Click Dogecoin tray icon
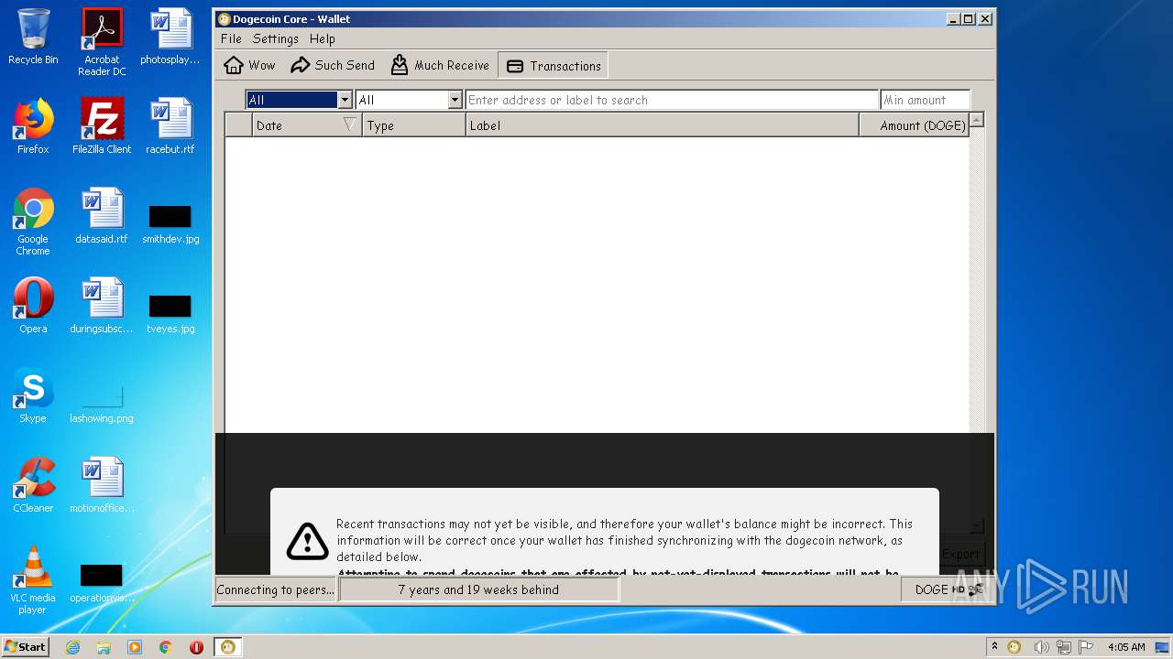1173x659 pixels. pos(1014,647)
